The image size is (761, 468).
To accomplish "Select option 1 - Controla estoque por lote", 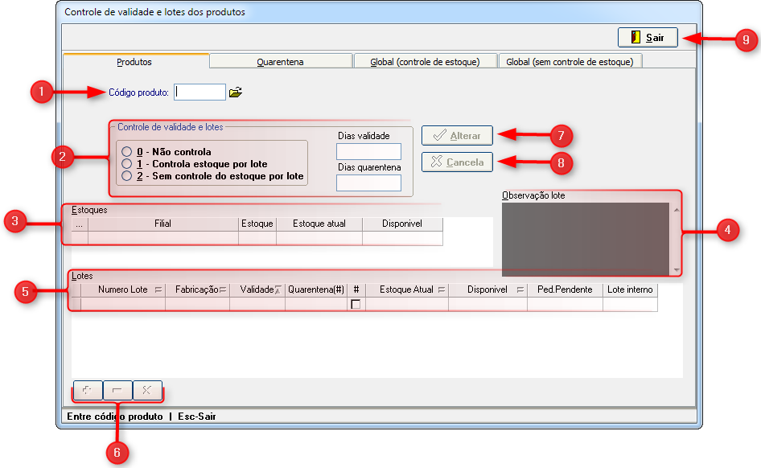I will pos(126,164).
